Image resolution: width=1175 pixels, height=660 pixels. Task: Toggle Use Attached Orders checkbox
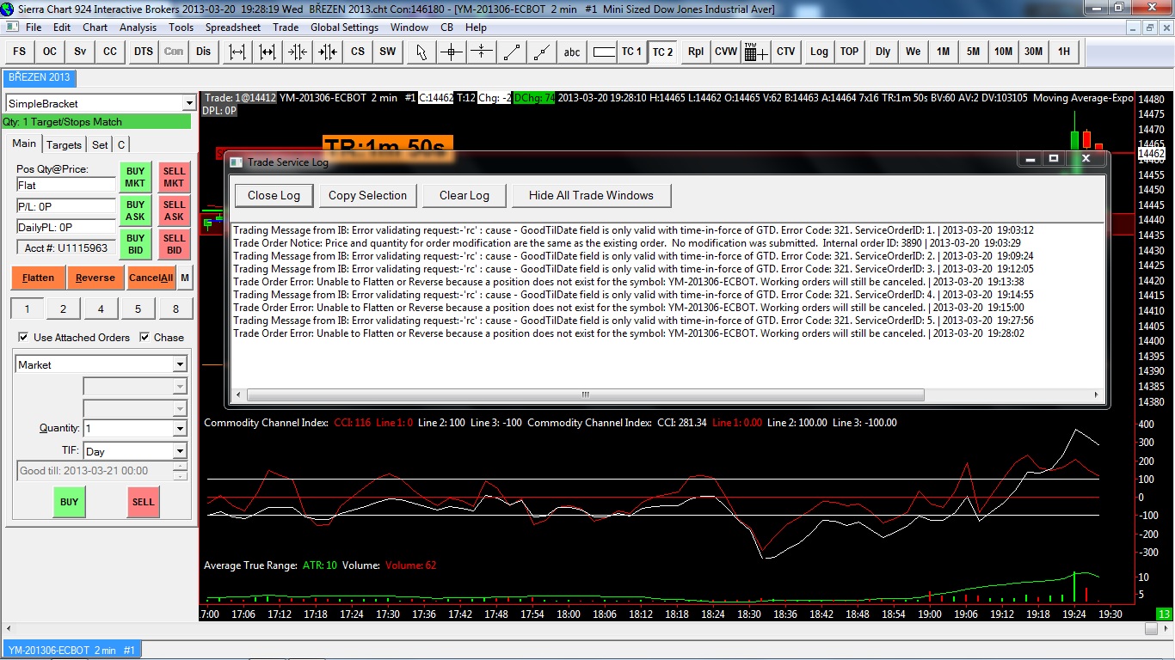point(23,338)
